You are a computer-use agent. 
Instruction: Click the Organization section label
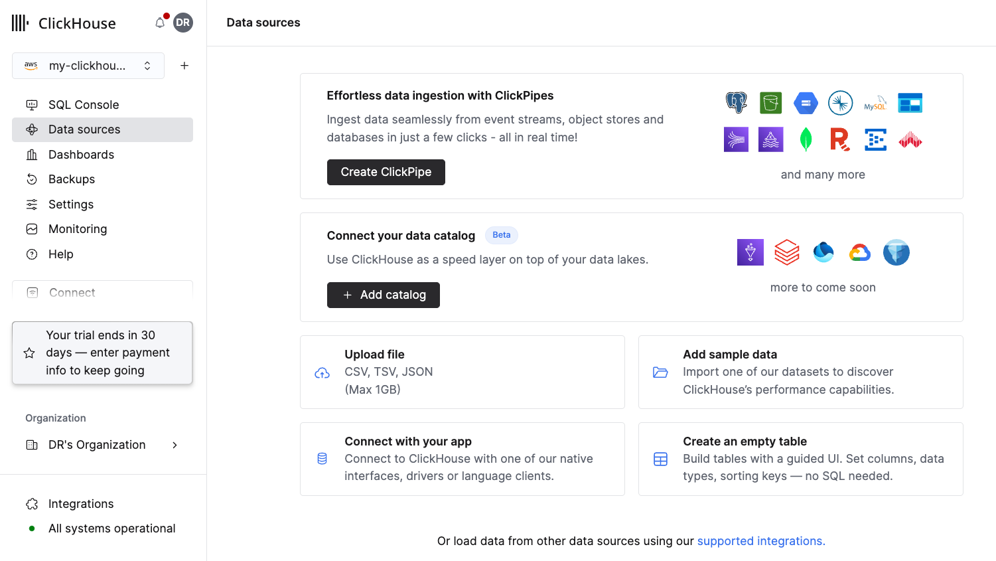(56, 418)
